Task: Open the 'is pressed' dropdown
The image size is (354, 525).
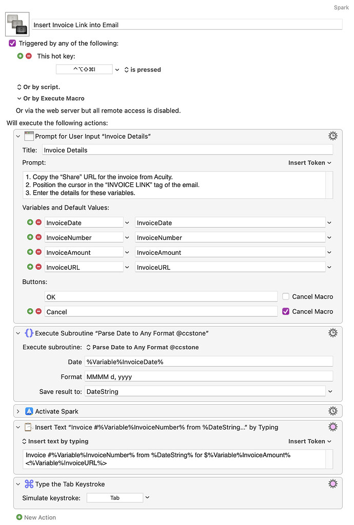Action: click(143, 70)
